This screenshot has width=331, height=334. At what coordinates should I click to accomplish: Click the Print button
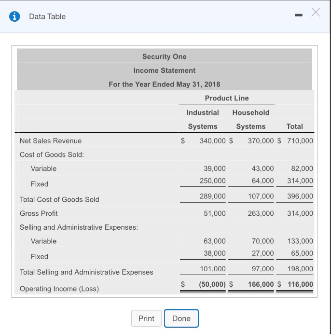click(x=146, y=318)
